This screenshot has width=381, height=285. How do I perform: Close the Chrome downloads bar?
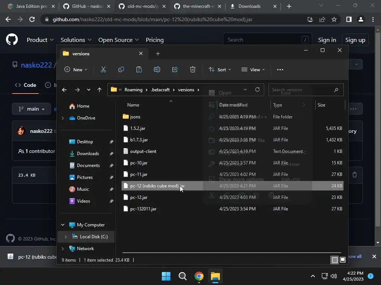[x=374, y=256]
